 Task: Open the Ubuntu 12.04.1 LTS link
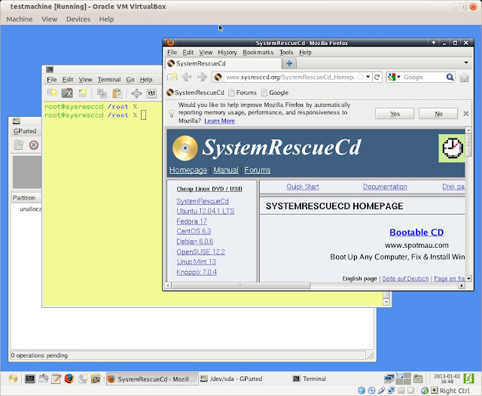pos(205,212)
